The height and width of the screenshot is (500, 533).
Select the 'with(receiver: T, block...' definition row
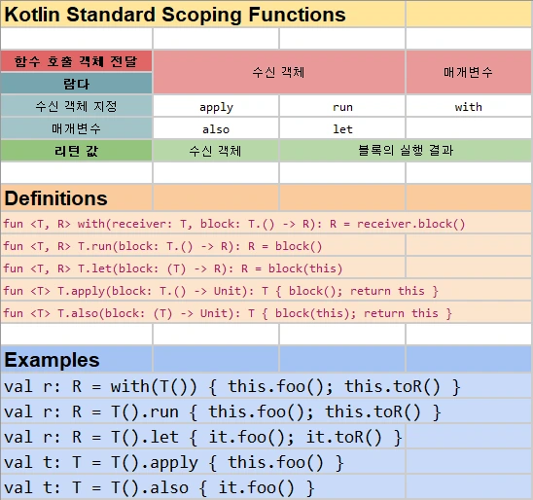pyautogui.click(x=266, y=224)
